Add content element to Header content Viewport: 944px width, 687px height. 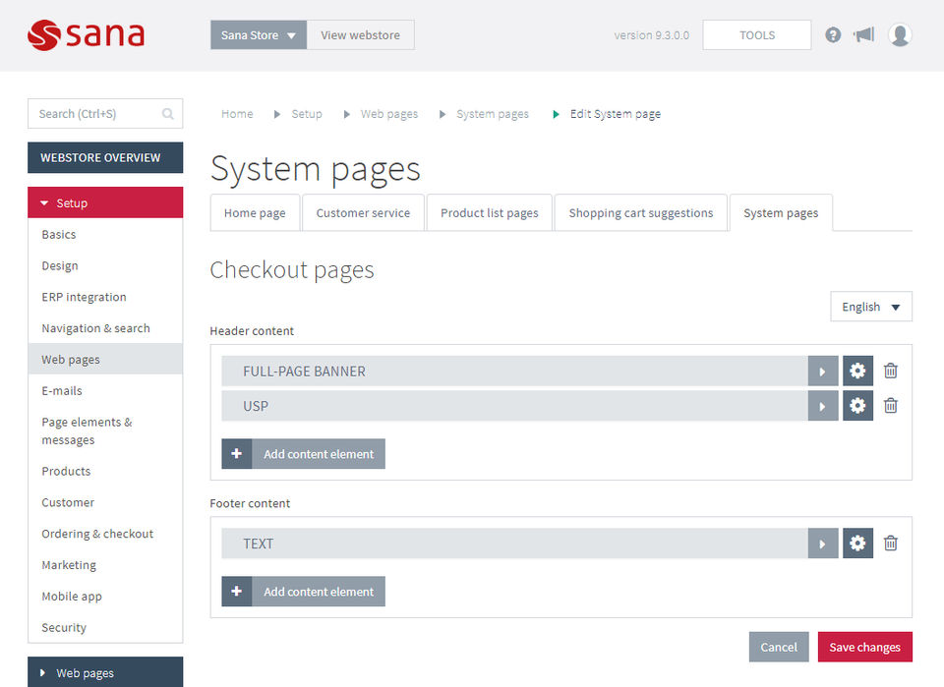click(304, 454)
